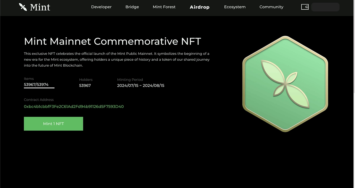The width and height of the screenshot is (355, 188).
Task: Click the Mint 1 NFT button
Action: click(x=54, y=124)
